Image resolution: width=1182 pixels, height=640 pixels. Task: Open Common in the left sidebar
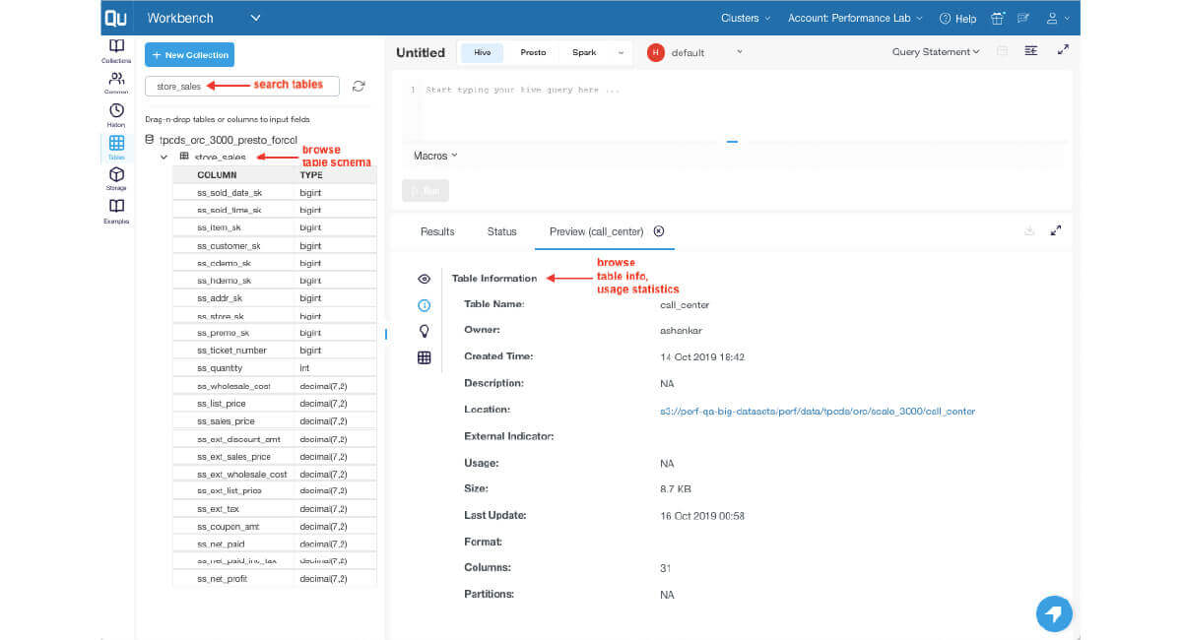pos(116,84)
